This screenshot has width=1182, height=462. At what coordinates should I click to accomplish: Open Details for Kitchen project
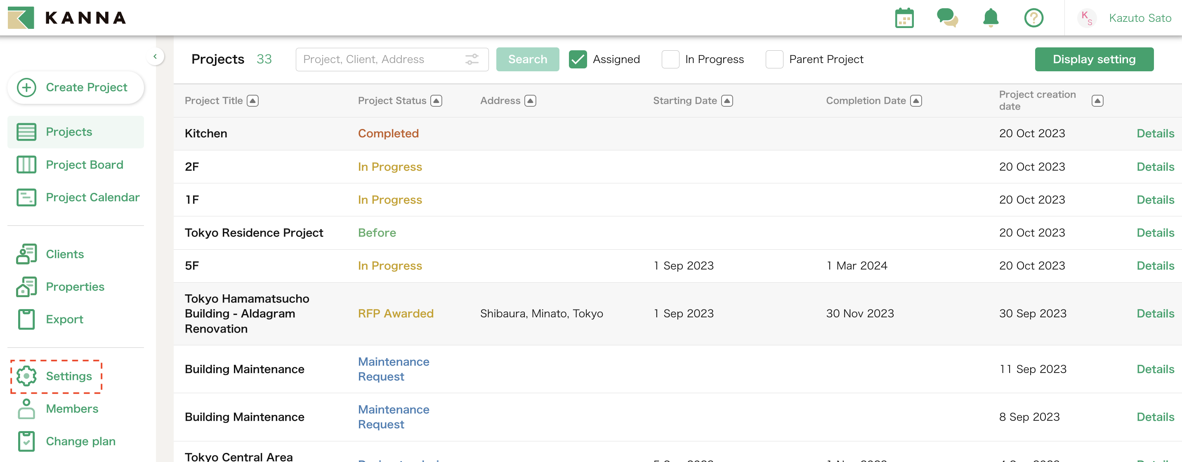(x=1155, y=134)
